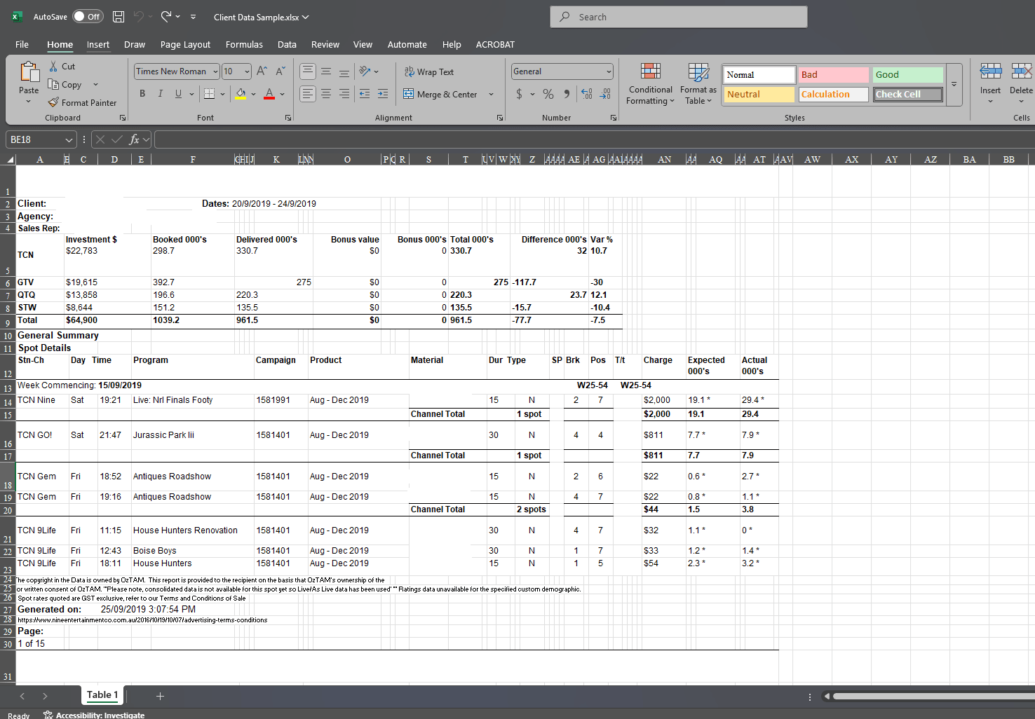This screenshot has width=1035, height=719.
Task: Click the Paste clipboard icon
Action: pyautogui.click(x=29, y=72)
